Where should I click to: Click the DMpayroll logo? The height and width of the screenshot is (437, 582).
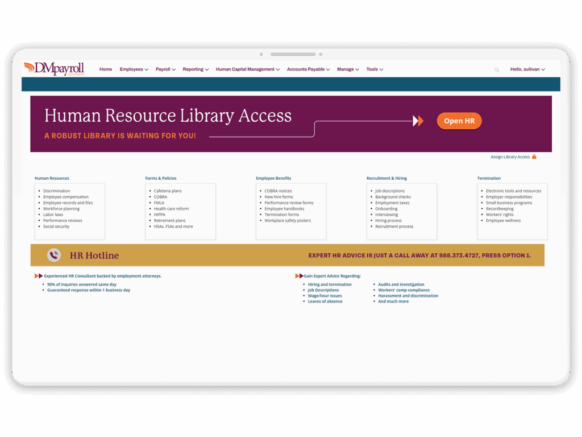click(x=54, y=69)
